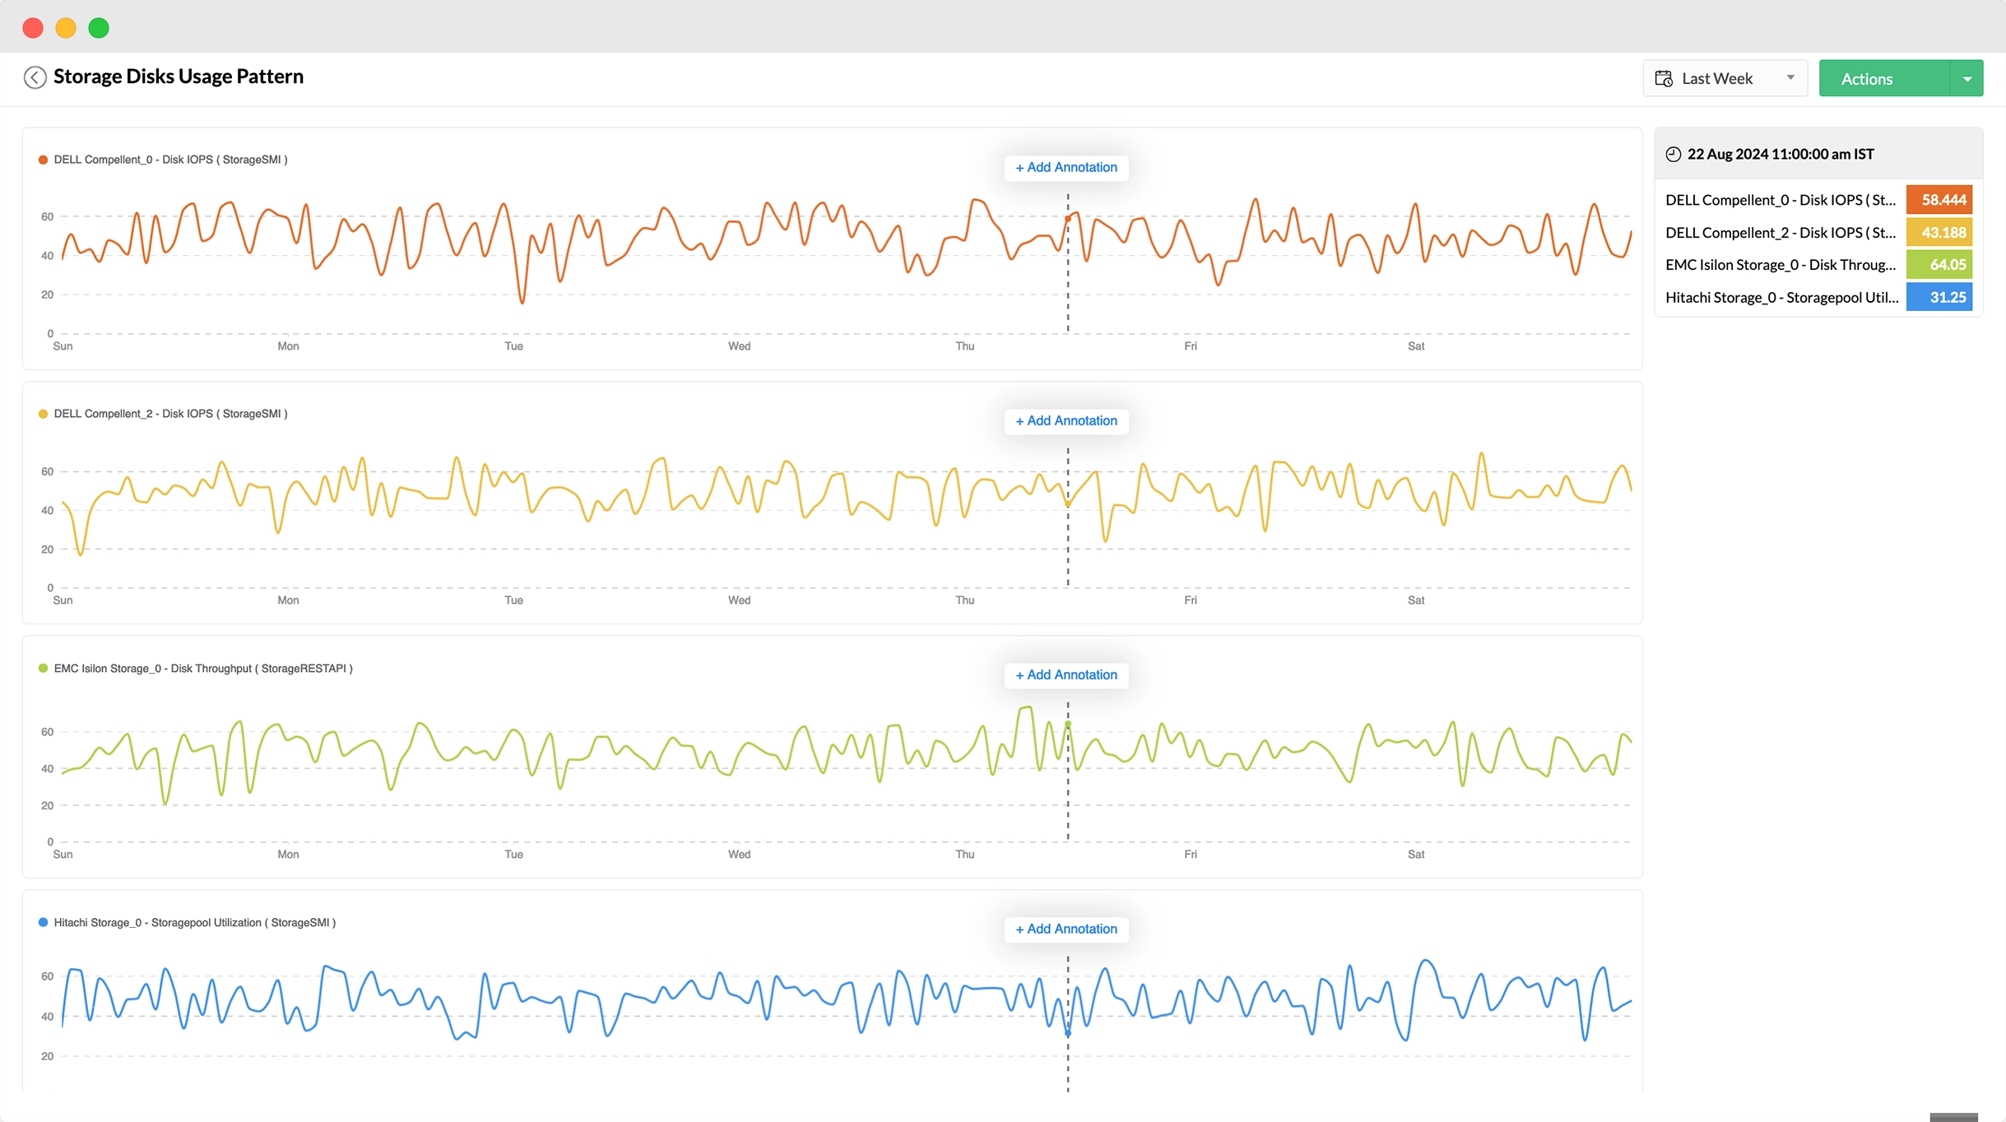2006x1122 pixels.
Task: Toggle yellow DELL Compellent_2 legend dot
Action: pyautogui.click(x=43, y=414)
